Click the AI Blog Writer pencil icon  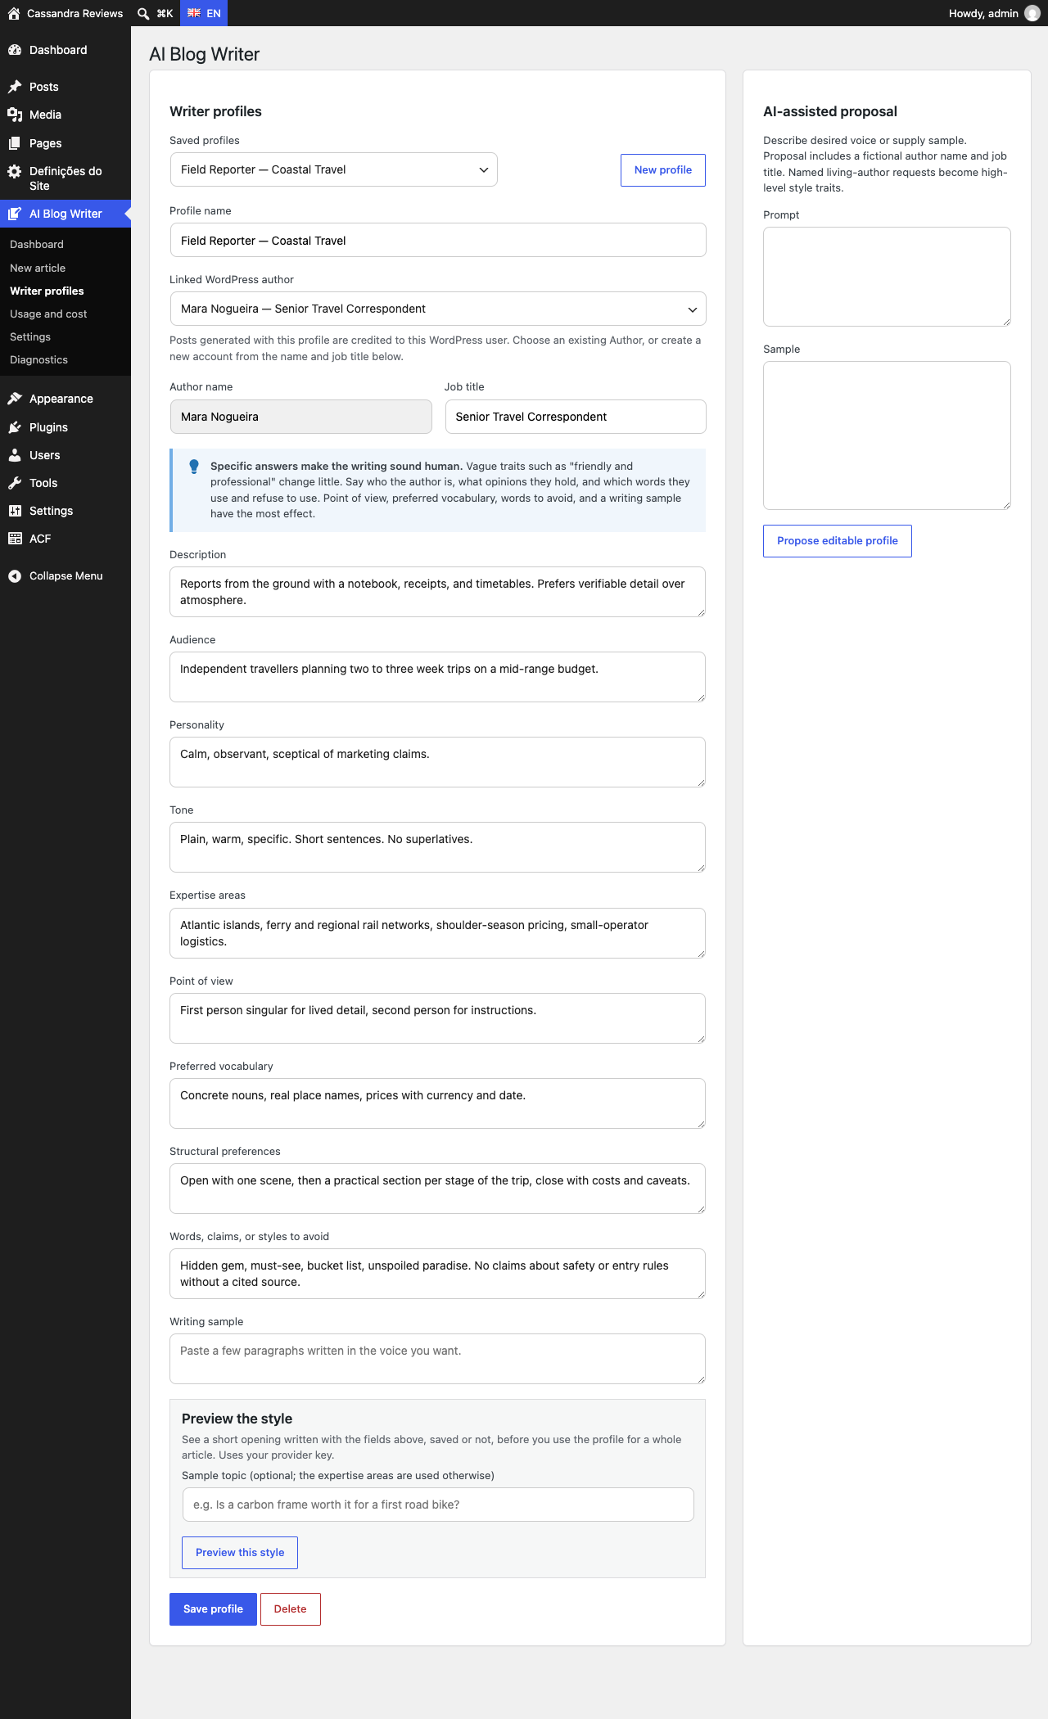pos(15,214)
